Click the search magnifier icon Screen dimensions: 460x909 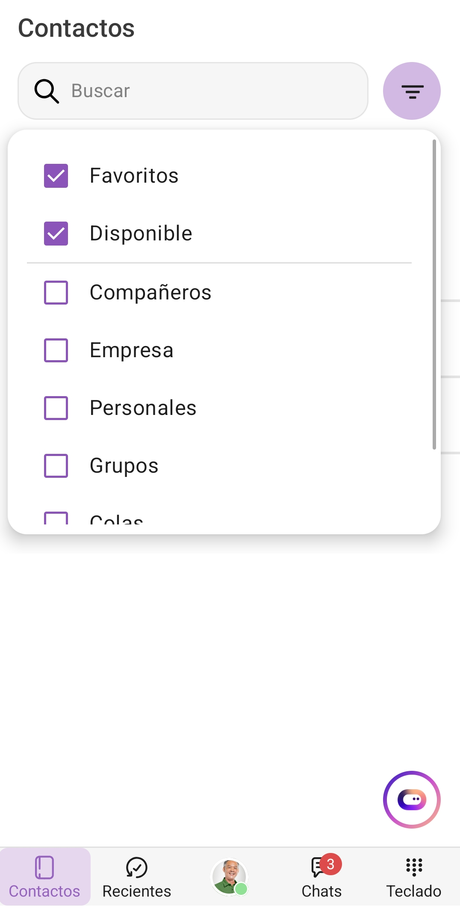point(46,91)
